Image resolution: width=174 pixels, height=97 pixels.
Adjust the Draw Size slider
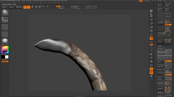[77, 8]
